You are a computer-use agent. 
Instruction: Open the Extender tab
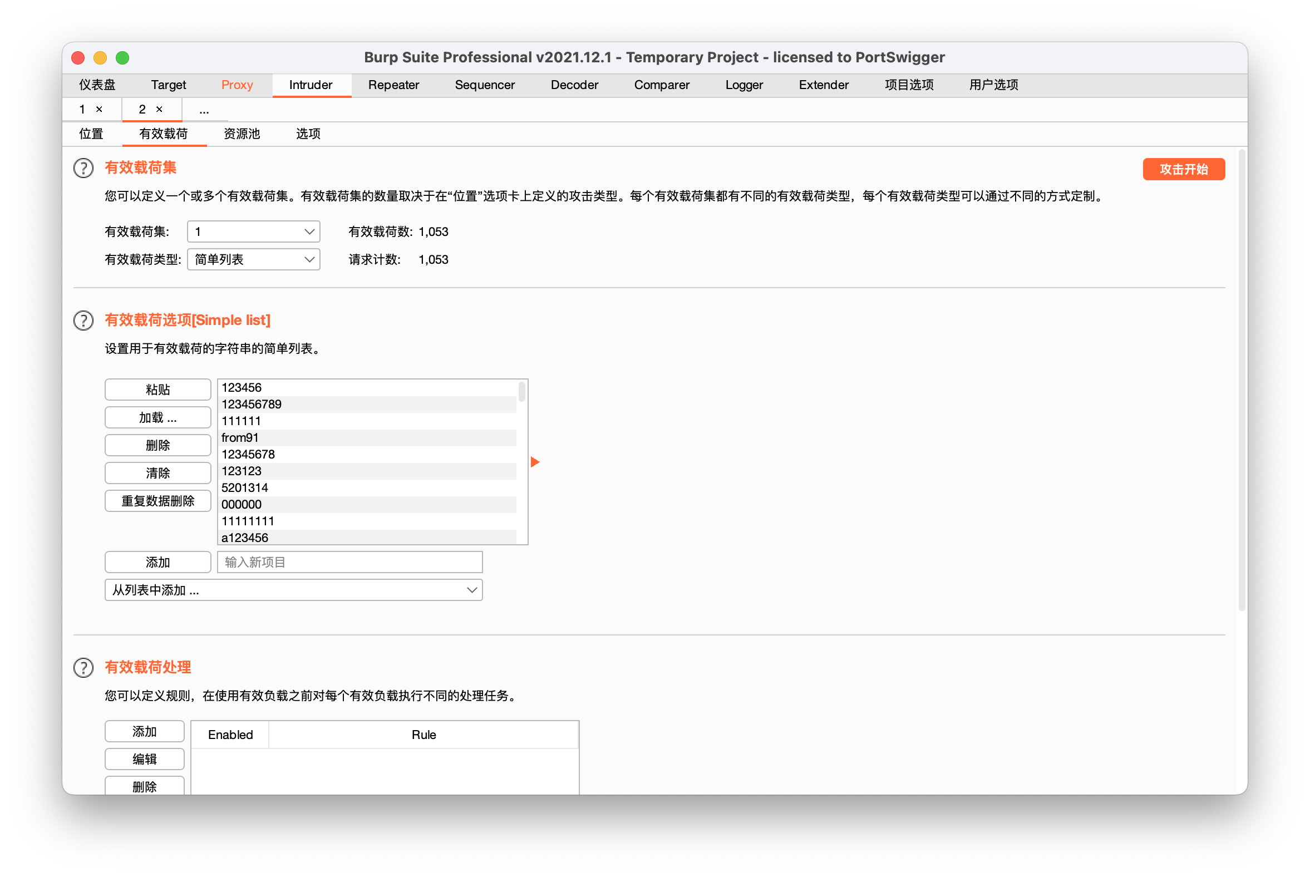click(x=824, y=85)
